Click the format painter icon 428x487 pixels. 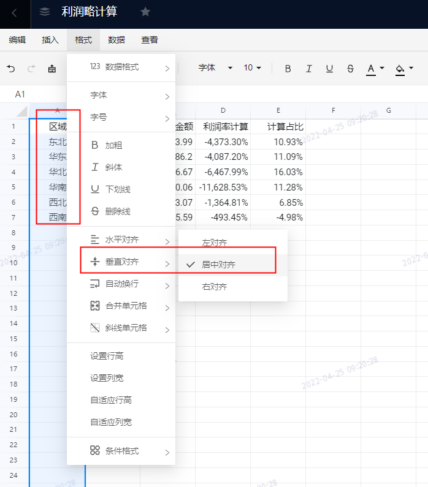click(x=52, y=69)
